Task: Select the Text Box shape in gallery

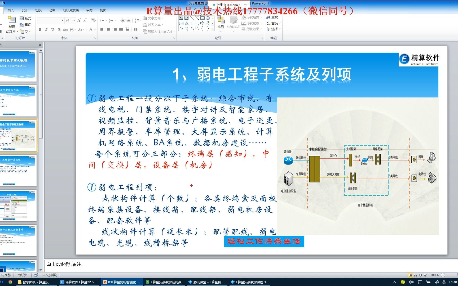Action: click(x=181, y=18)
